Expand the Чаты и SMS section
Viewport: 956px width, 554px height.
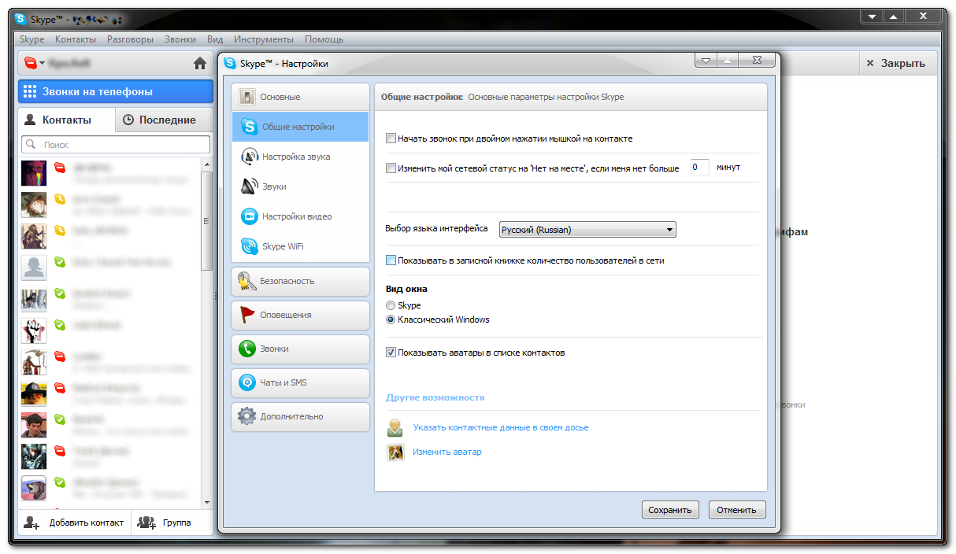click(x=300, y=382)
